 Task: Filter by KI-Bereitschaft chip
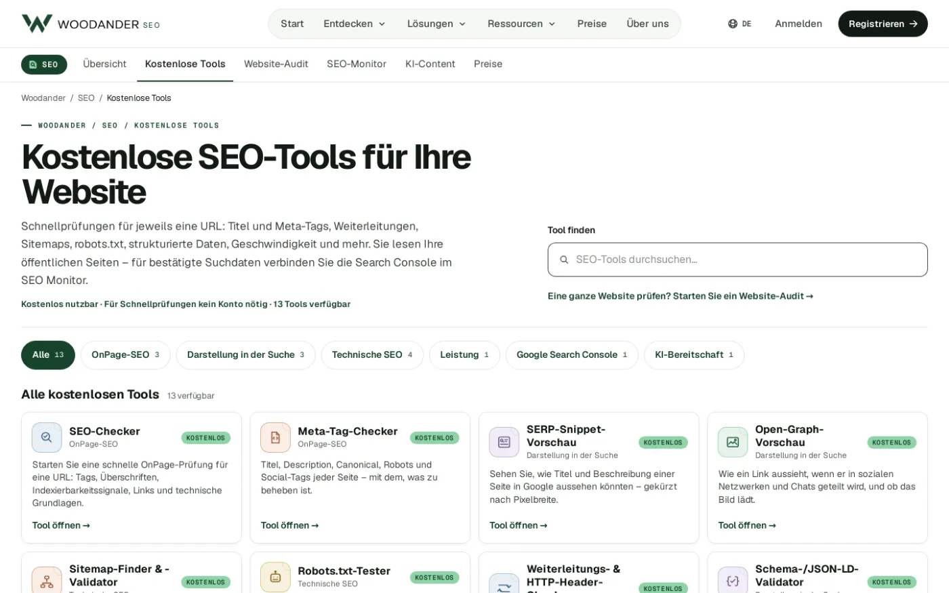694,355
